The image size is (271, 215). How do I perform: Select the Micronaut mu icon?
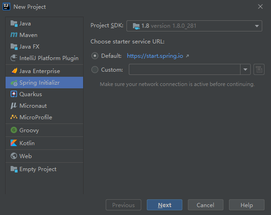[x=14, y=105]
